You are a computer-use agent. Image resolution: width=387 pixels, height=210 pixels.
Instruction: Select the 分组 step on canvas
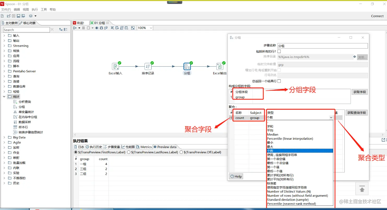point(187,66)
